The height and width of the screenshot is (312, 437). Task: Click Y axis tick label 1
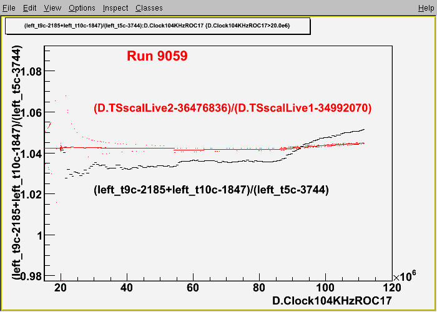click(39, 235)
